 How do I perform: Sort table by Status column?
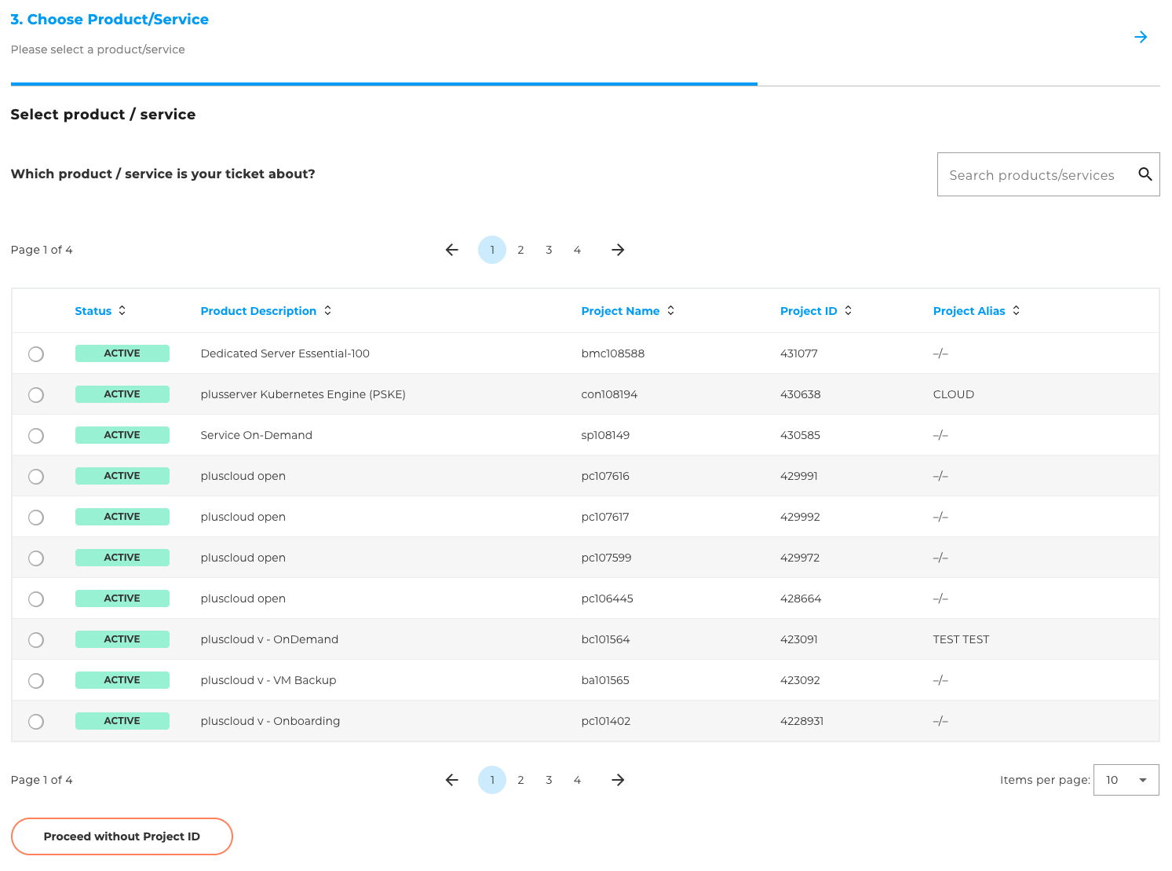coord(122,310)
